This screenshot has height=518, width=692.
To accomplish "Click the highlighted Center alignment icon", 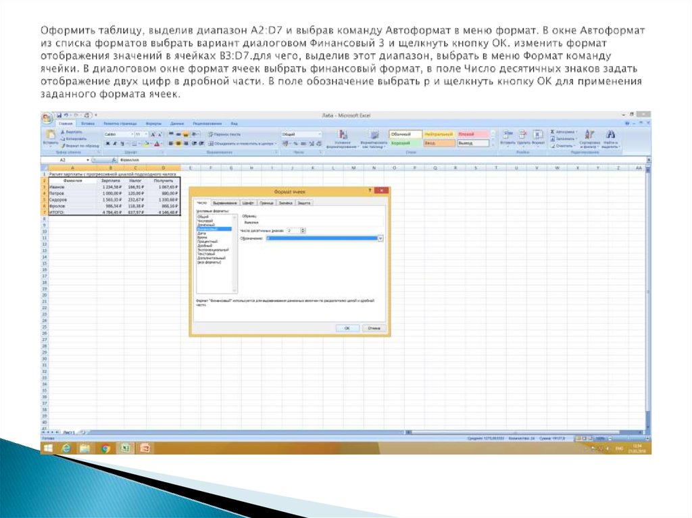I will [x=178, y=143].
